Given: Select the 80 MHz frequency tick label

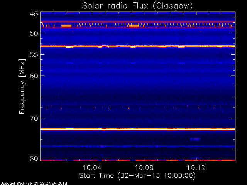Looking at the screenshot, I should 34,158.
